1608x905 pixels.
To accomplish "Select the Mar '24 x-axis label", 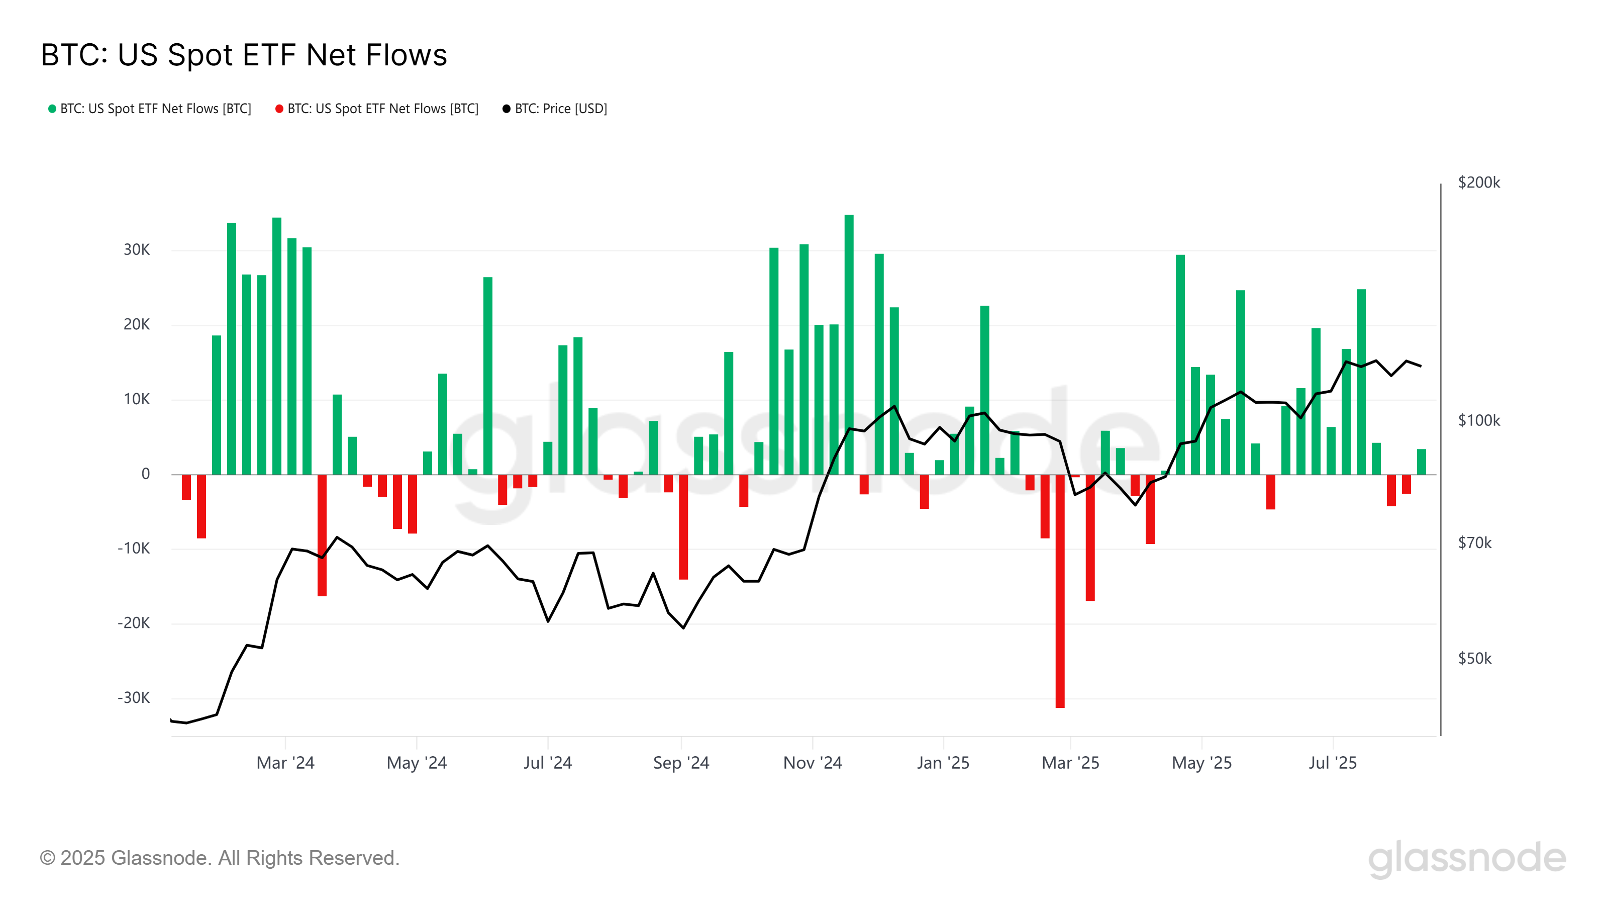I will [x=285, y=763].
